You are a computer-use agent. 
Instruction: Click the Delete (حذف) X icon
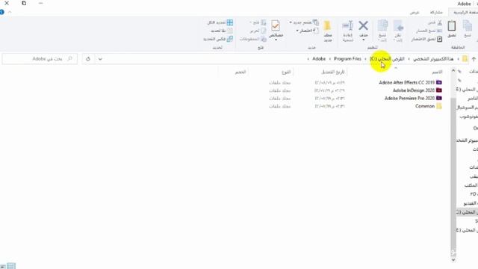pyautogui.click(x=363, y=25)
